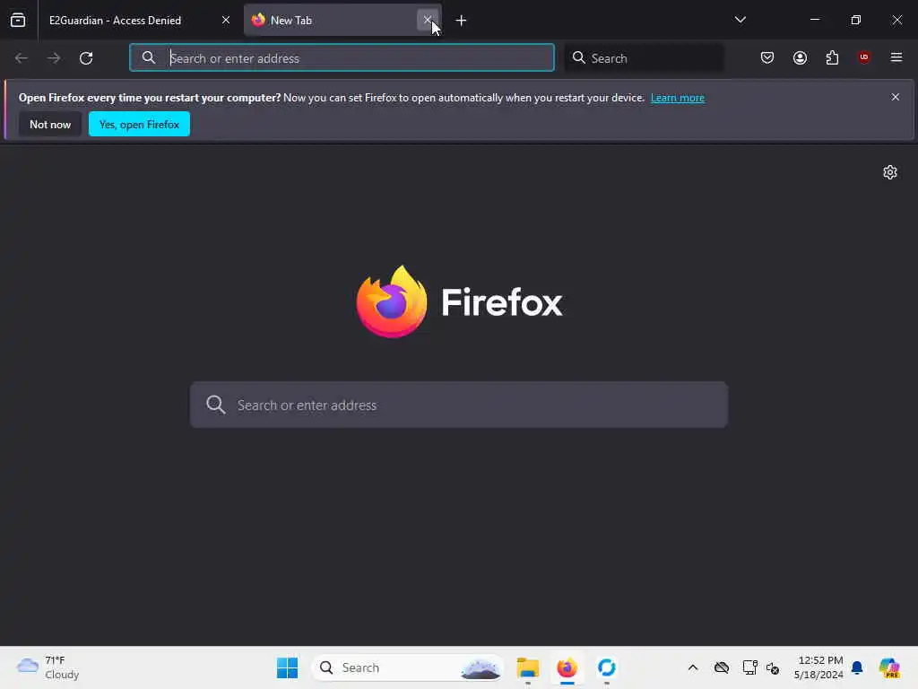Screen dimensions: 918x689
Task: Go forward one page arrow
Action: pyautogui.click(x=54, y=58)
